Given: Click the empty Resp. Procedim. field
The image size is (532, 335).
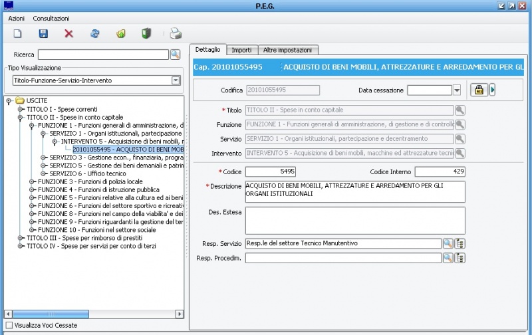Looking at the screenshot, I should pyautogui.click(x=343, y=258).
